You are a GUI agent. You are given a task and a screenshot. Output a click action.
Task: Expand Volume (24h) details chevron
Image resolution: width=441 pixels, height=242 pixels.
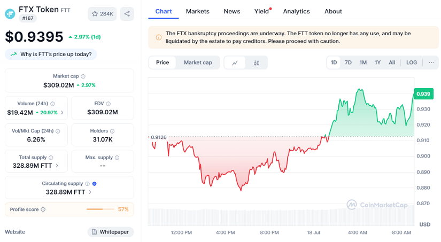(x=62, y=112)
